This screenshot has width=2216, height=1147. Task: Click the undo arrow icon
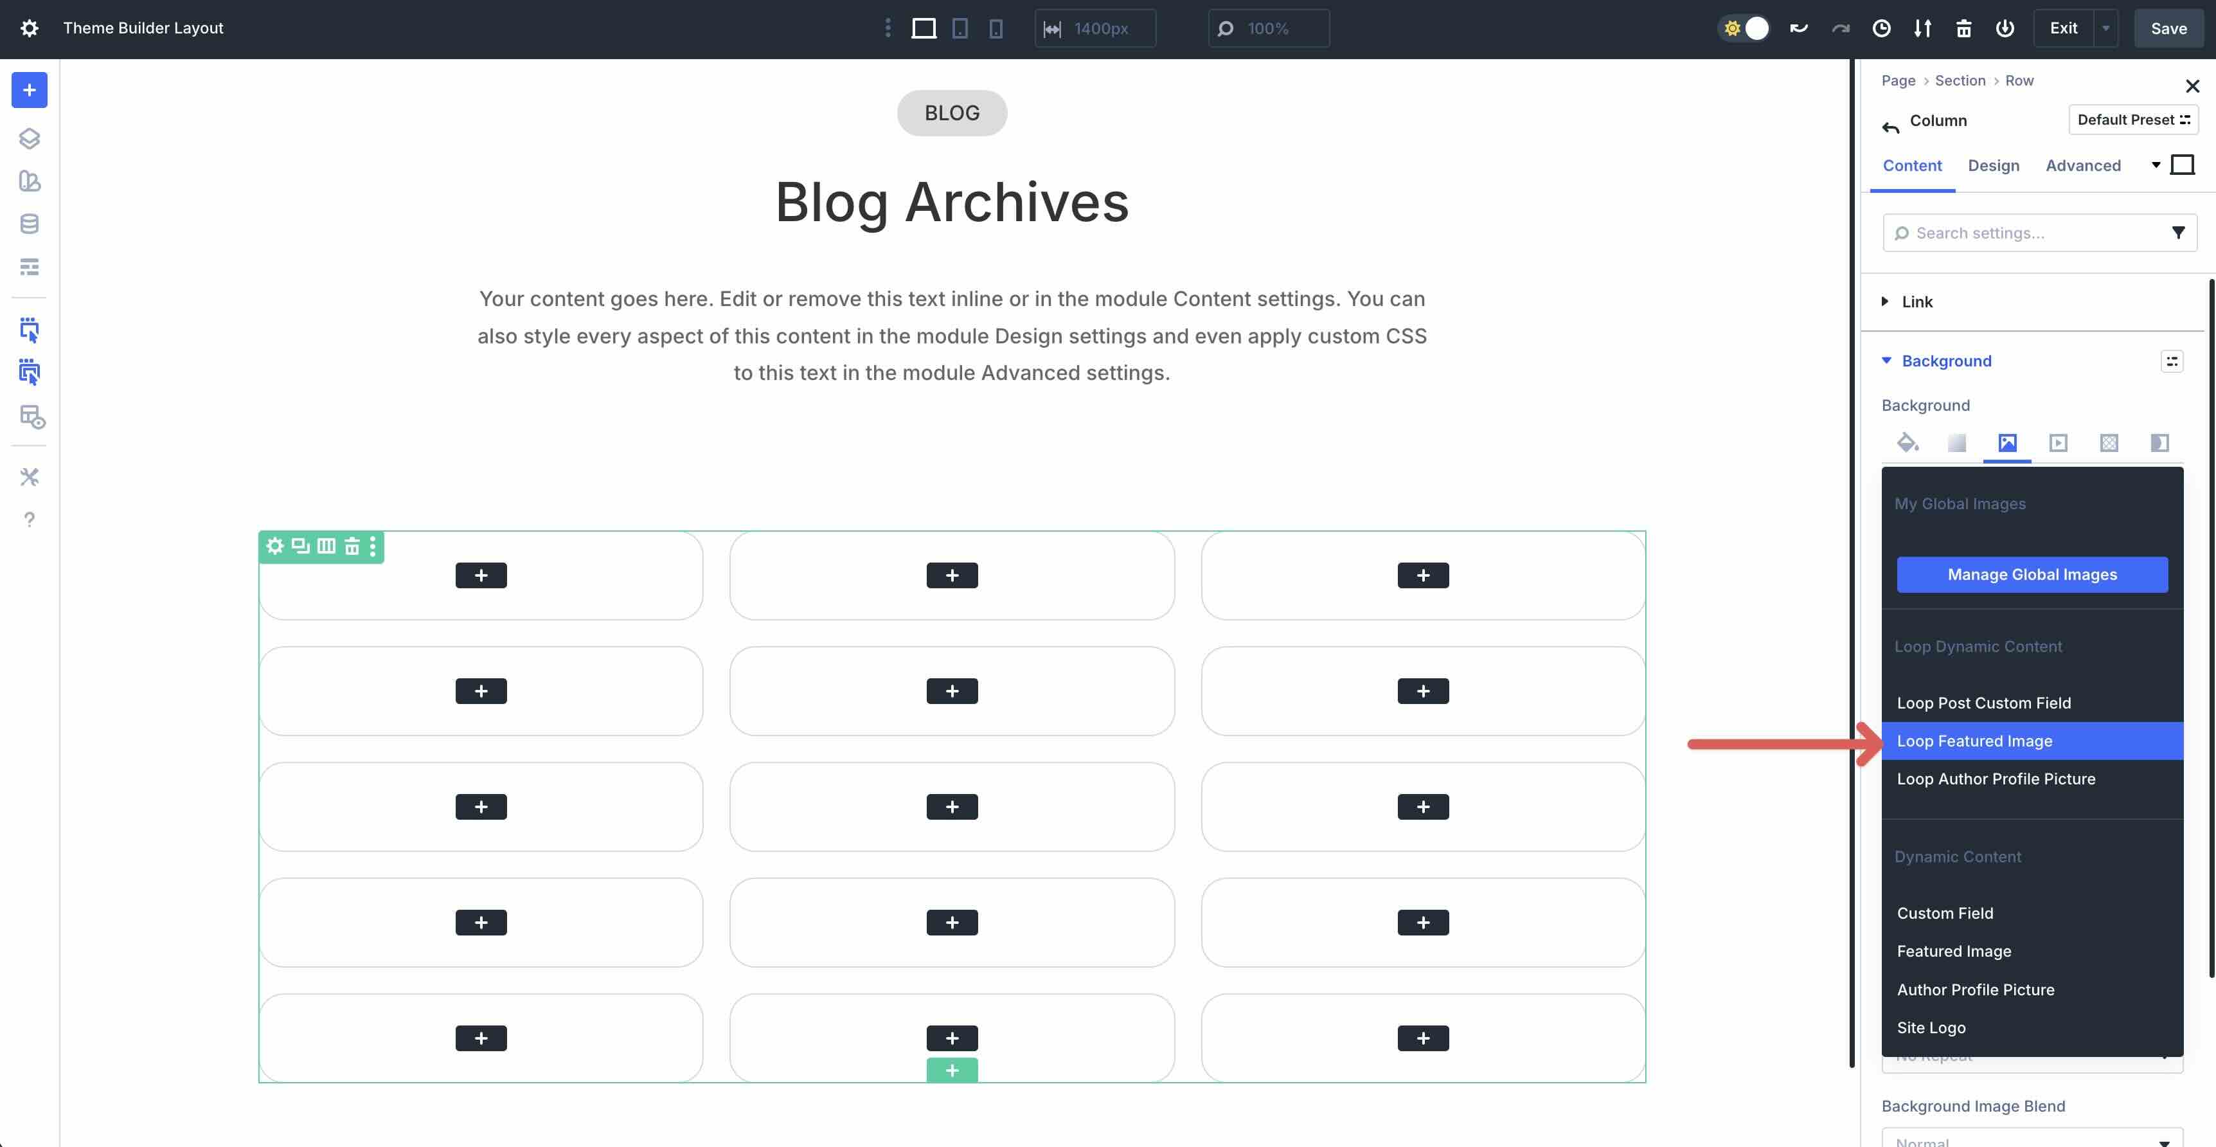[1798, 28]
